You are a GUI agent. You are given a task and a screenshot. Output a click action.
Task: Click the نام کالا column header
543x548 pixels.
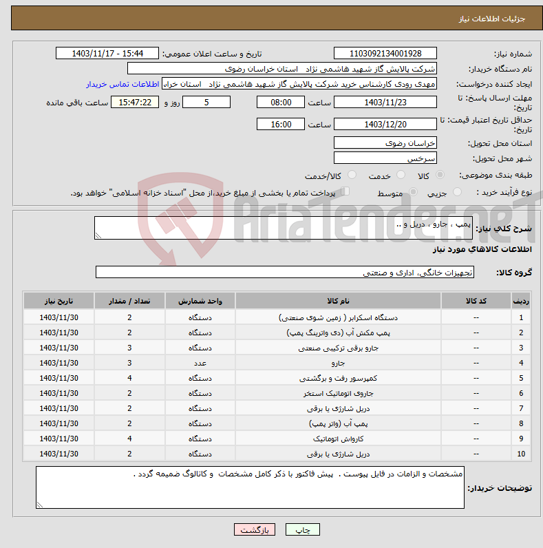coord(338,301)
